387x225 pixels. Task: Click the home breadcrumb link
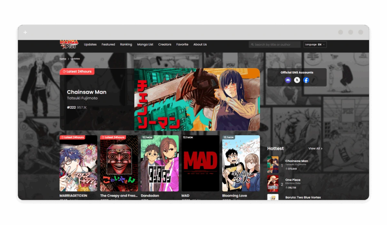pyautogui.click(x=63, y=59)
